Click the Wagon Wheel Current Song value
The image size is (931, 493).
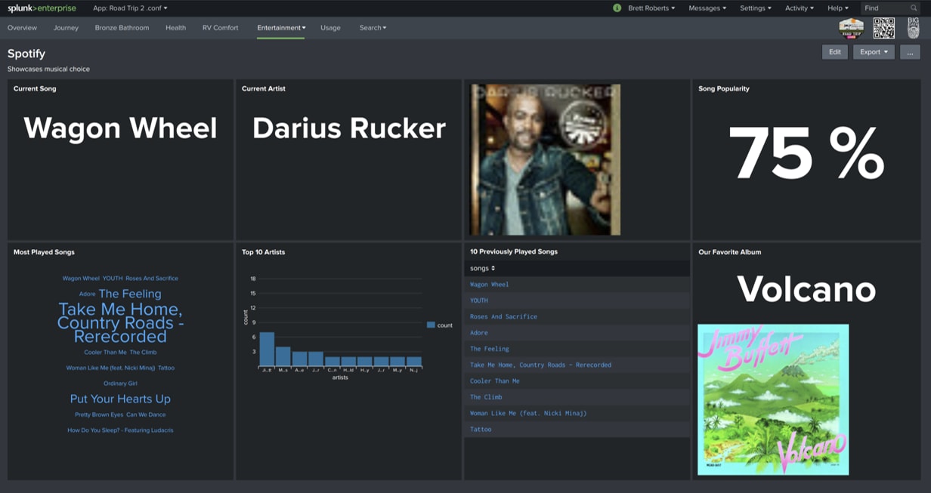pyautogui.click(x=120, y=128)
